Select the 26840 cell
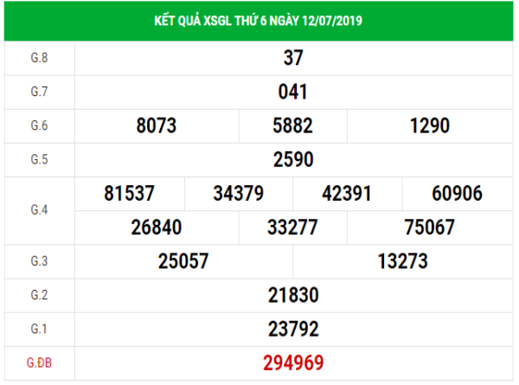 tap(157, 227)
